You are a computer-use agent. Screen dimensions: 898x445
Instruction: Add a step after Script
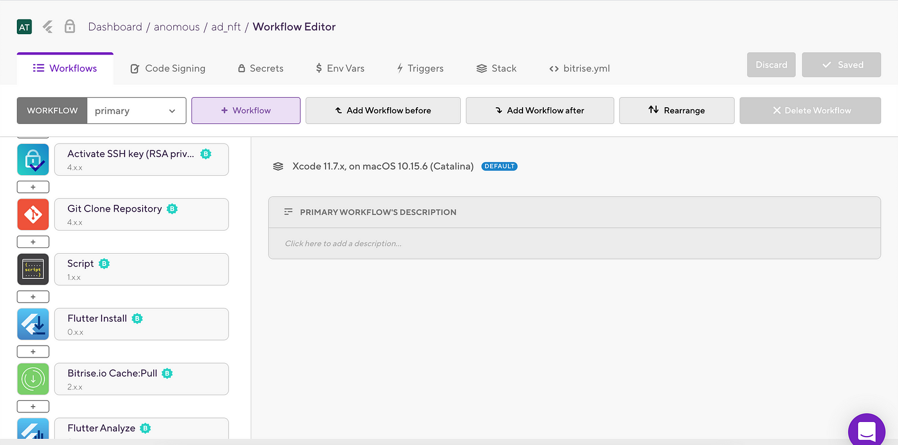point(33,297)
